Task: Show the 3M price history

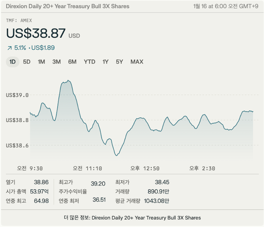Action: [57, 62]
